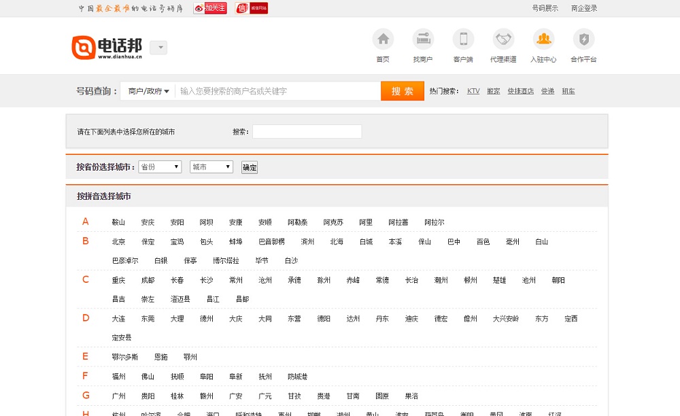Select the city 鄂尔多斯
This screenshot has width=680, height=416.
point(125,357)
